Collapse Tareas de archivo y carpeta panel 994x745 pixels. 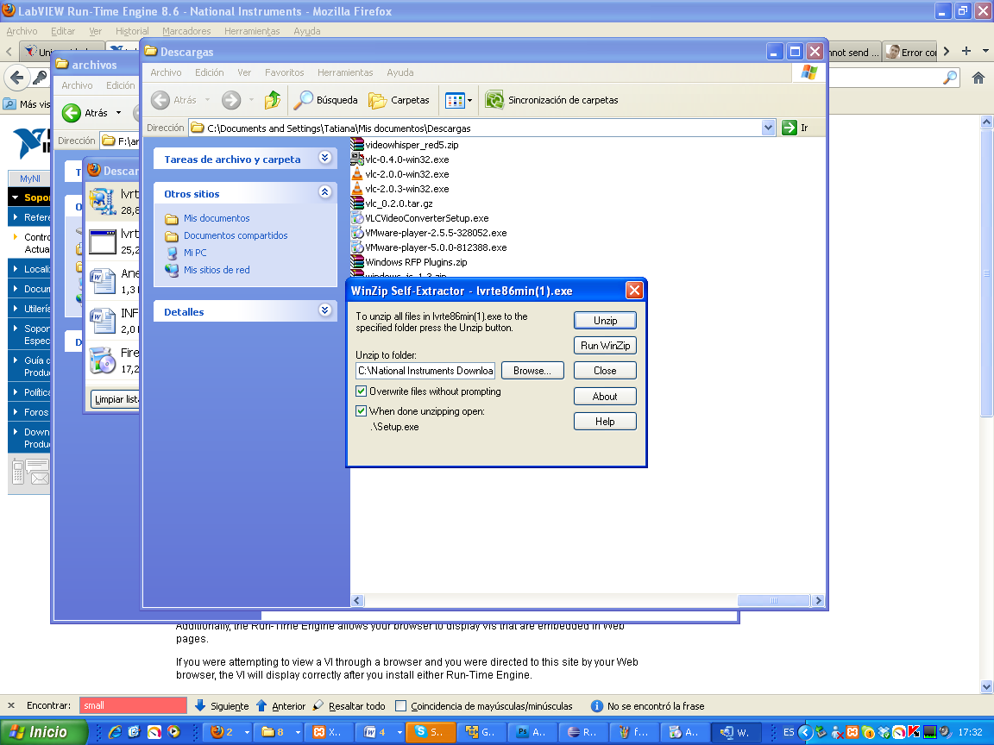tap(325, 158)
